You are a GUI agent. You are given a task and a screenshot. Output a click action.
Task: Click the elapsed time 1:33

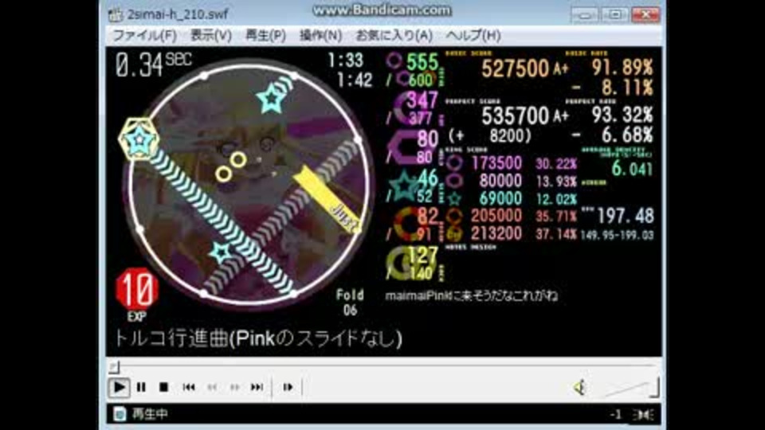click(345, 61)
